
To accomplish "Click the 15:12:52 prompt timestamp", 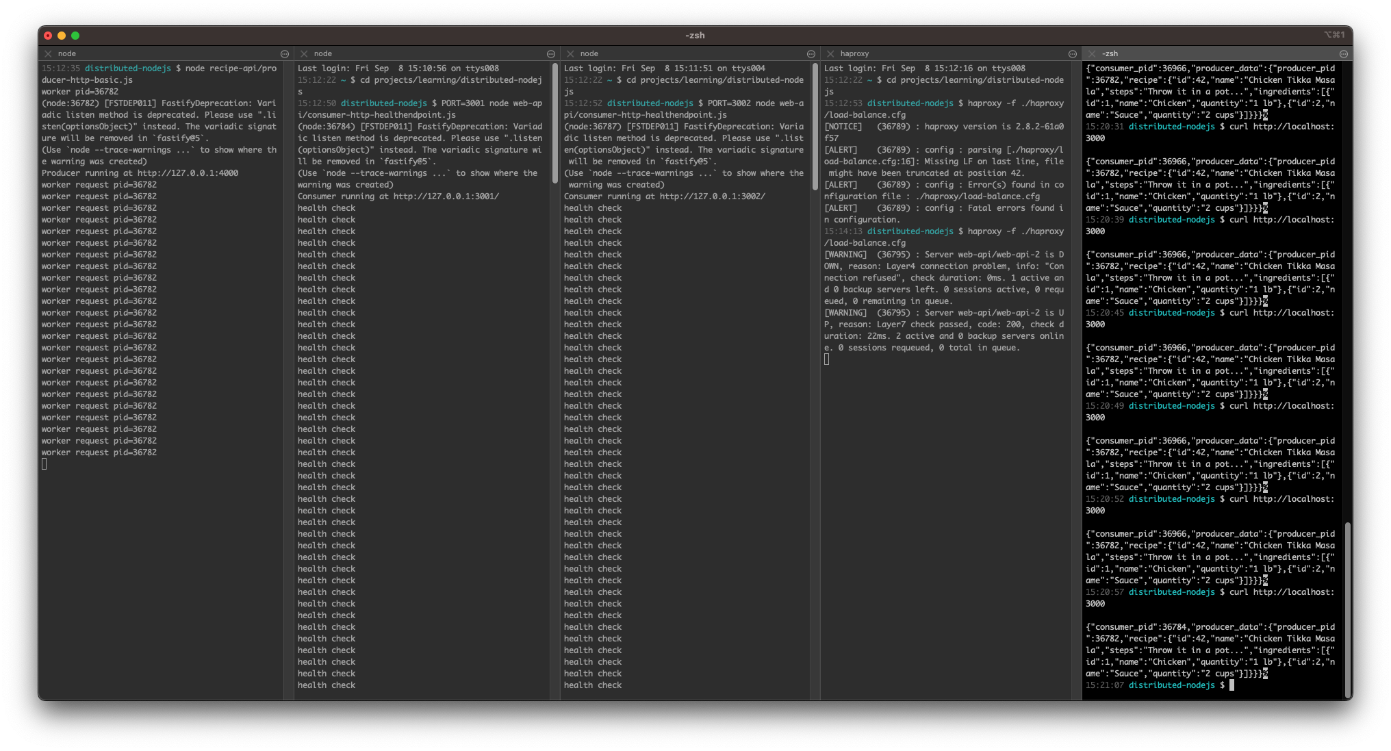I will [583, 103].
